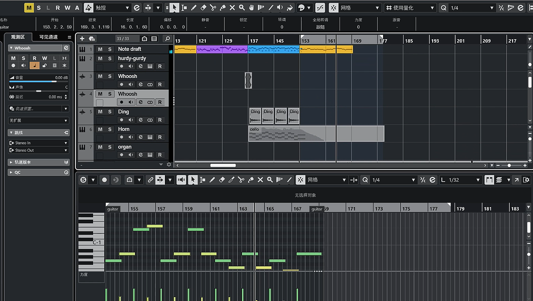The image size is (533, 301).
Task: Toggle global Solo S button in top toolbar
Action: (39, 8)
